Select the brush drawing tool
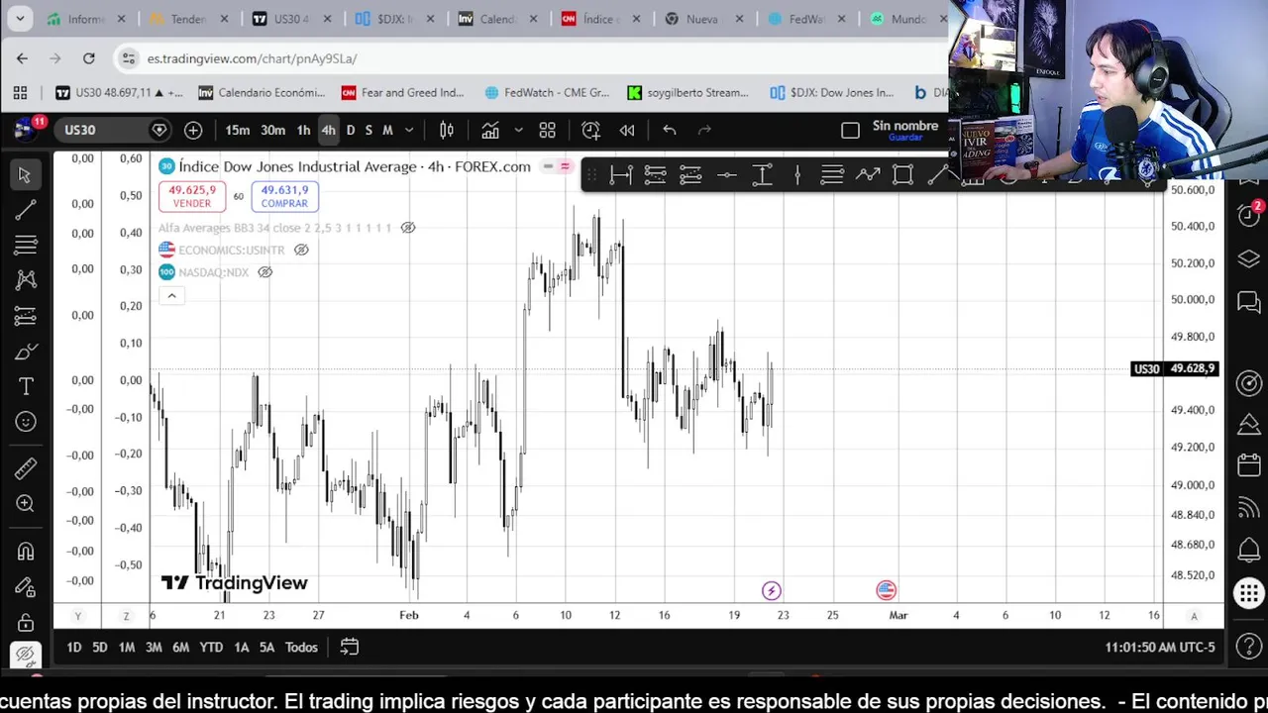Screen dimensions: 1268x713 click(x=25, y=352)
